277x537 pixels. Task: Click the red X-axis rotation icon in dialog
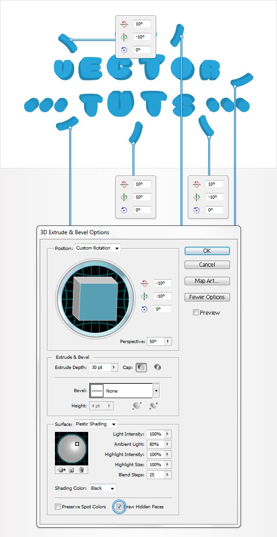pyautogui.click(x=144, y=283)
